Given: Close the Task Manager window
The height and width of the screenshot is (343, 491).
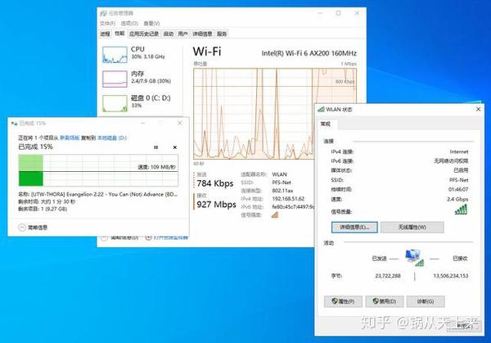Looking at the screenshot, I should [357, 13].
